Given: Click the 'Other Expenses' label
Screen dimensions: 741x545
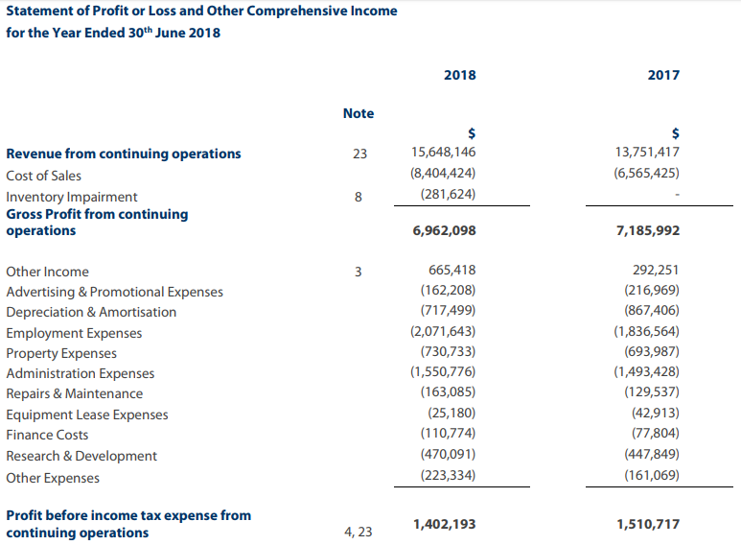Looking at the screenshot, I should [x=53, y=478].
